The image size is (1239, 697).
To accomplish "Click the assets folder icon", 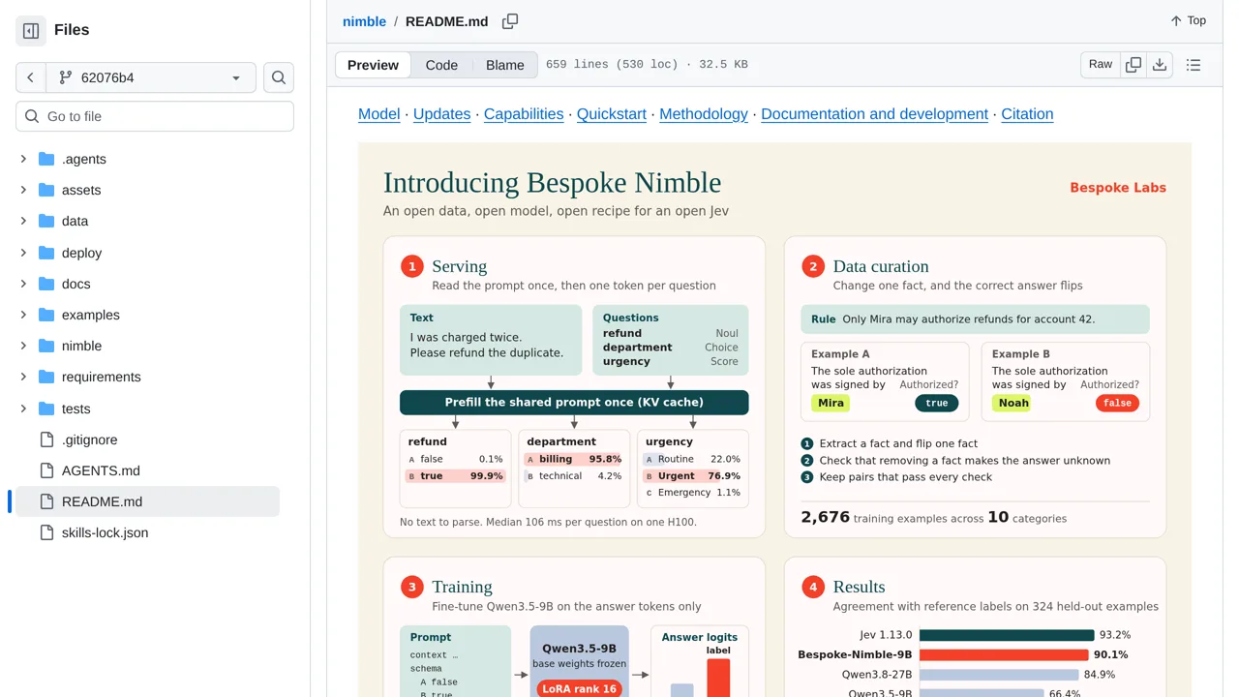I will tap(46, 190).
